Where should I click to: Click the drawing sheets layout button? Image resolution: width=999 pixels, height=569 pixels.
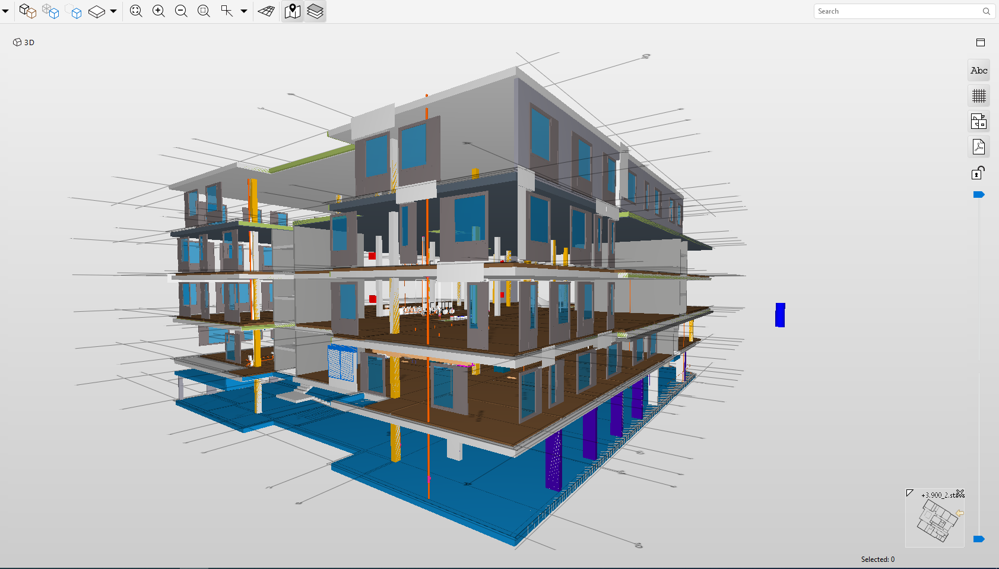tap(979, 121)
